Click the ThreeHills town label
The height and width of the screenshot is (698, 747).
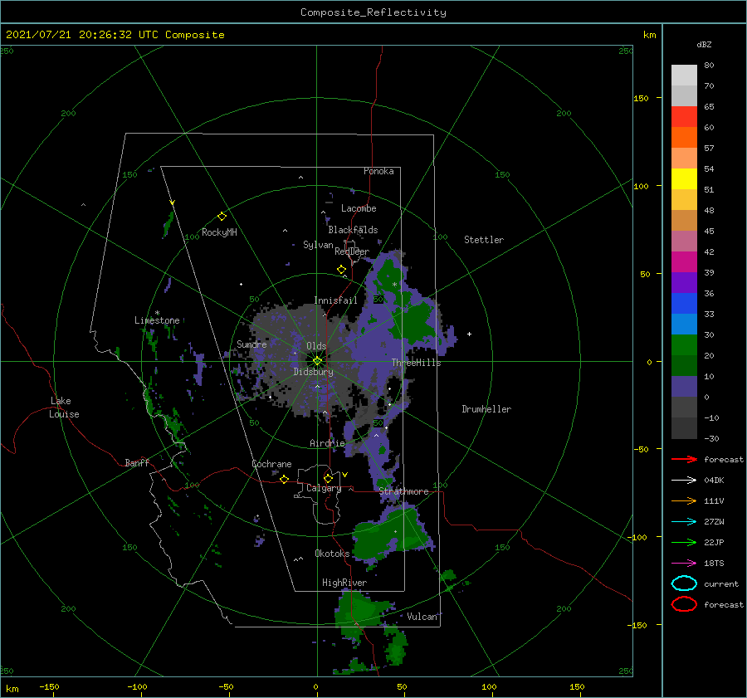417,363
